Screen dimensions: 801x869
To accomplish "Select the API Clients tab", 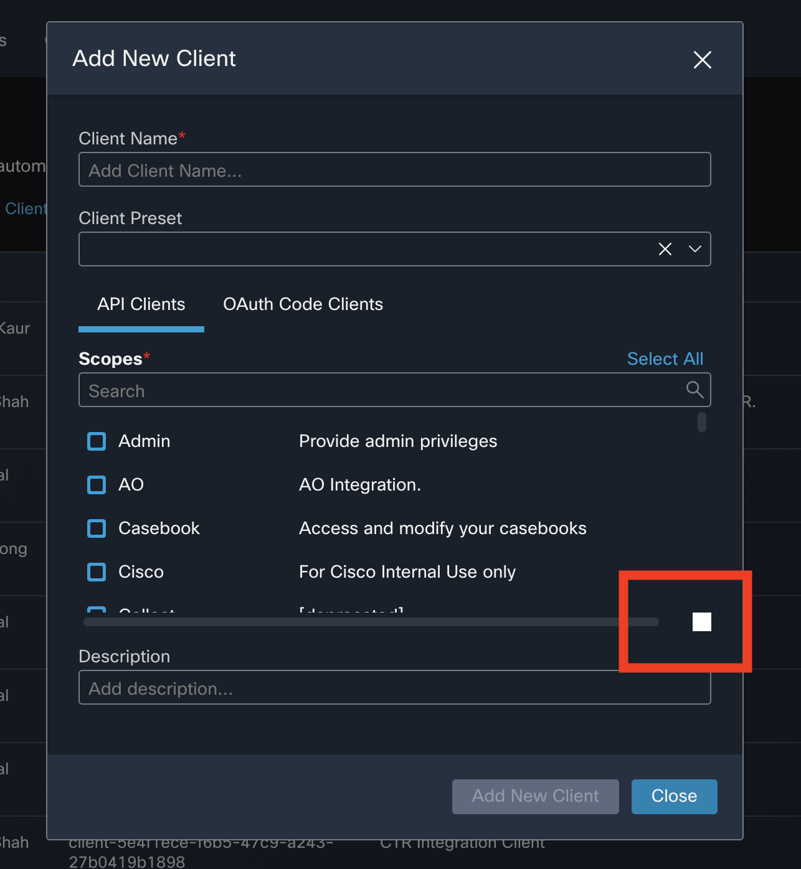I will point(141,304).
